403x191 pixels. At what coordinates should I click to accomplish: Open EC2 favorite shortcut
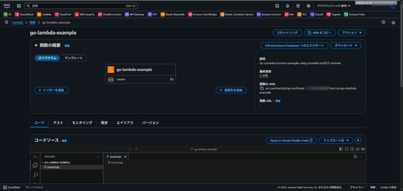(302, 14)
